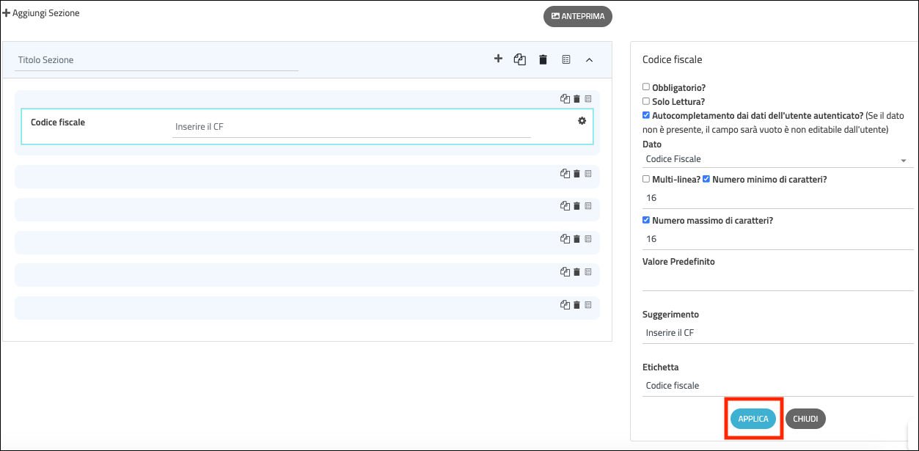Duplicate the first row containing Codice fiscale
Image resolution: width=919 pixels, height=451 pixels.
tap(565, 99)
